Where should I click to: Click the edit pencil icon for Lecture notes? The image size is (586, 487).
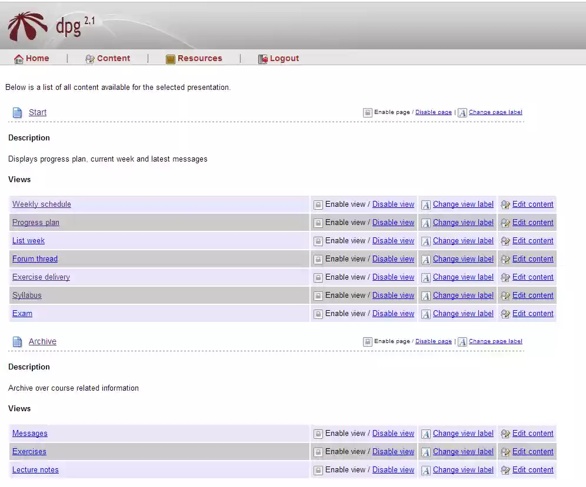pos(505,469)
